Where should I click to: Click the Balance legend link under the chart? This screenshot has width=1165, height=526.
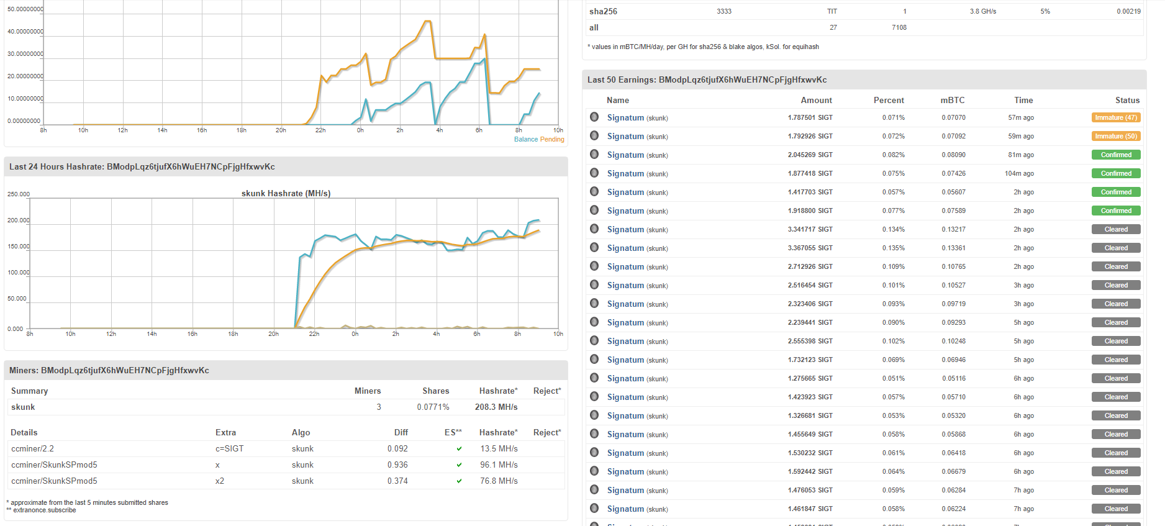(x=525, y=139)
